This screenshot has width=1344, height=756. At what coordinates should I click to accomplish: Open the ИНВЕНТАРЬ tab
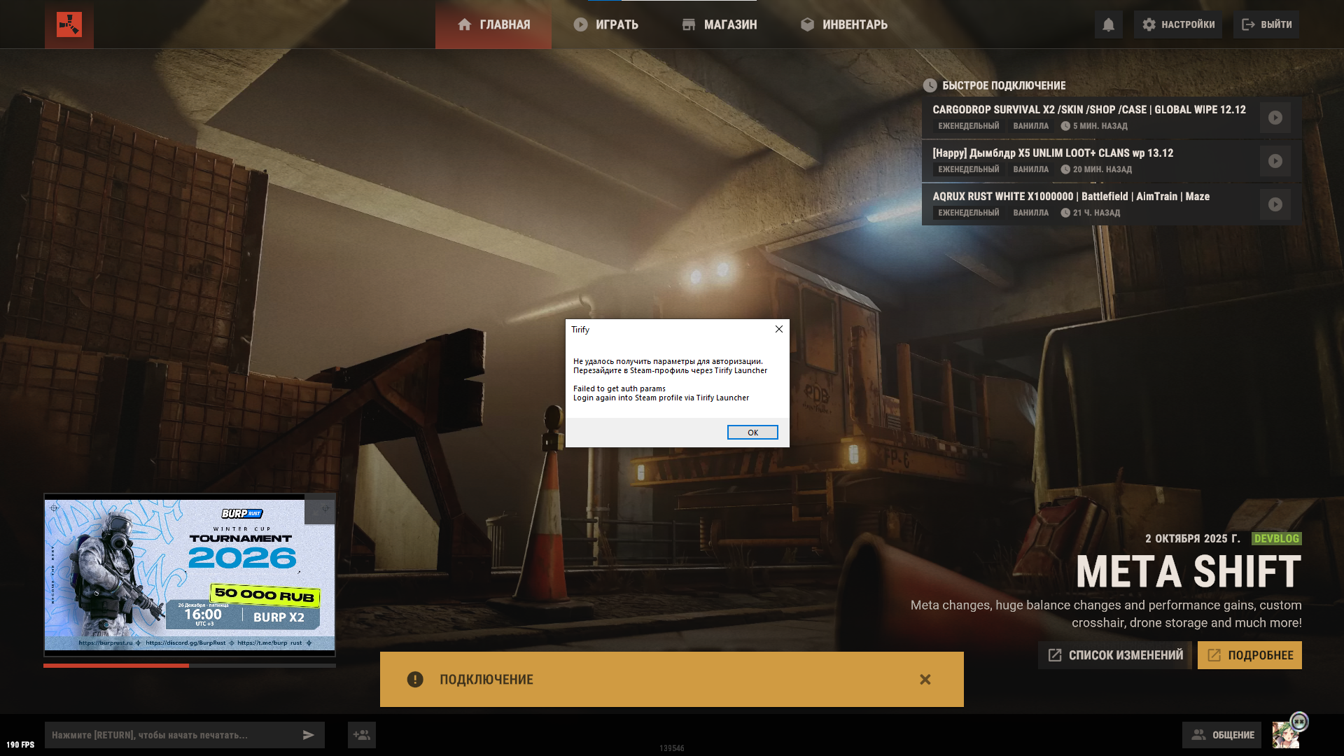coord(844,24)
